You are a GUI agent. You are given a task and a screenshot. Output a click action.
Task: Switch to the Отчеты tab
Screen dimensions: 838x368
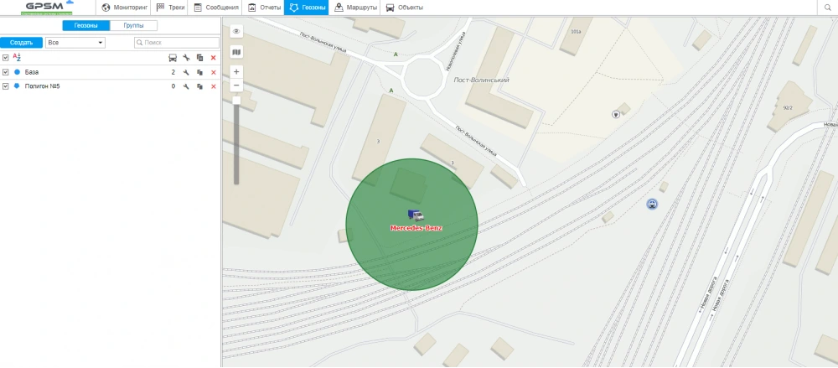pyautogui.click(x=264, y=8)
